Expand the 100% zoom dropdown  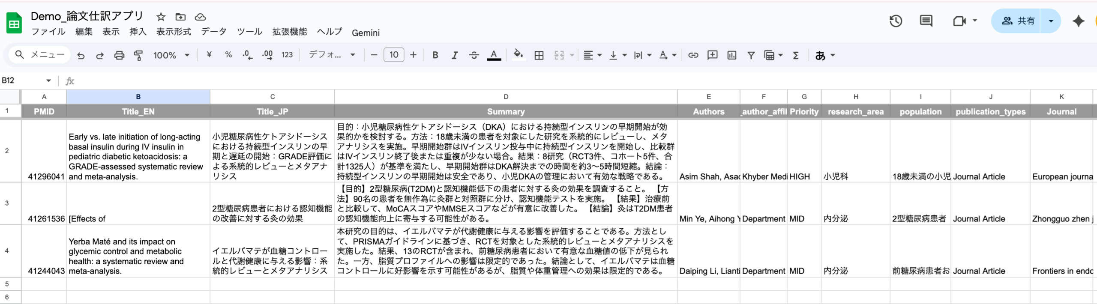coord(171,55)
